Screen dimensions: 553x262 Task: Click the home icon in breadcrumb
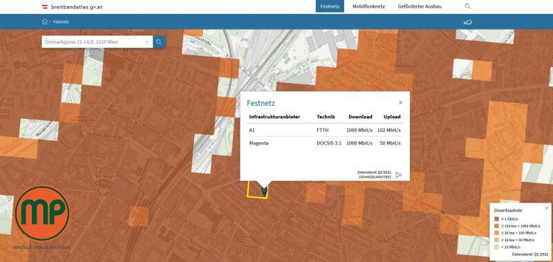tap(44, 21)
